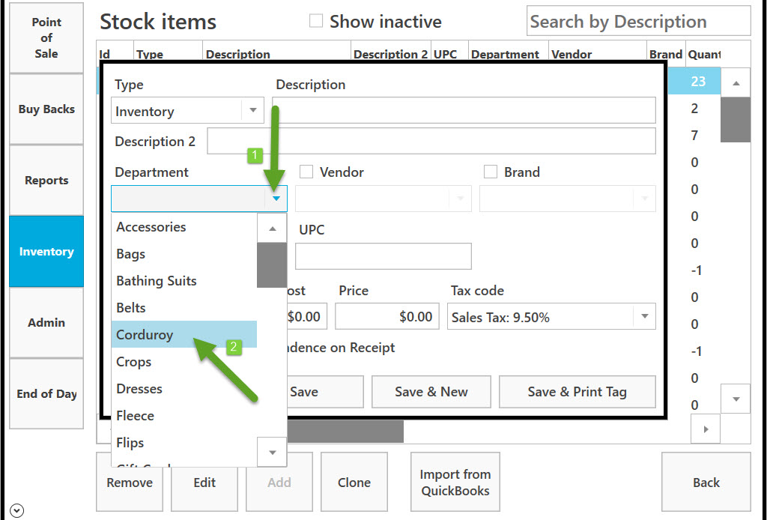Click the department list scrollbar thumb

click(272, 264)
